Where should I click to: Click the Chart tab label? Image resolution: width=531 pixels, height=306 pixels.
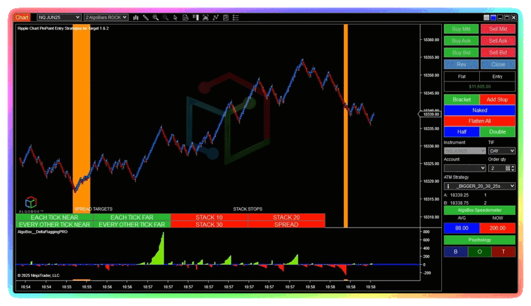pyautogui.click(x=22, y=17)
